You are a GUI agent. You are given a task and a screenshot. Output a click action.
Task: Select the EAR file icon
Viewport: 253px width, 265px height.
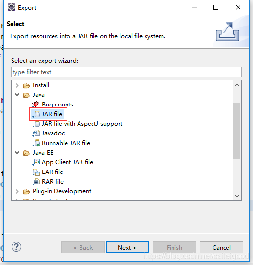[x=36, y=172]
